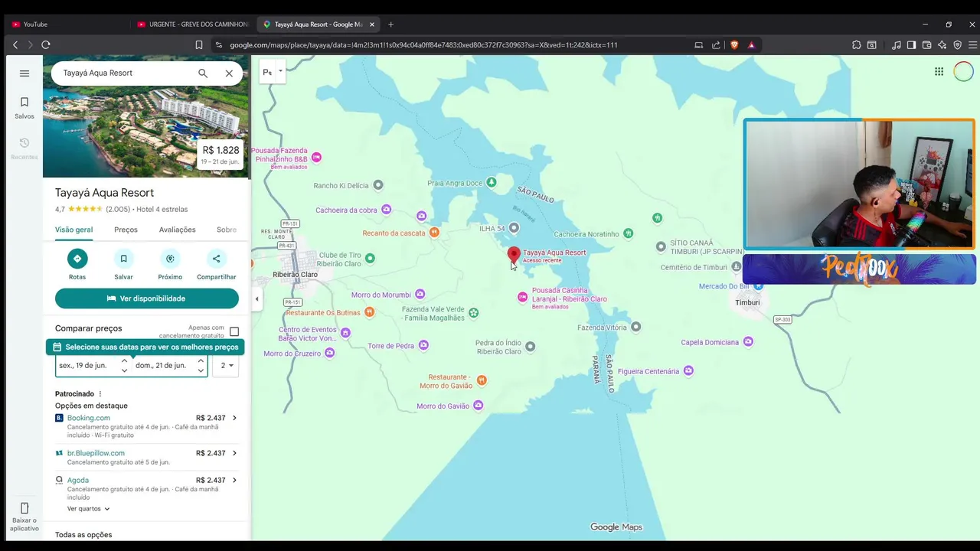Click browser back arrow
Image resolution: width=980 pixels, height=551 pixels.
[x=15, y=45]
